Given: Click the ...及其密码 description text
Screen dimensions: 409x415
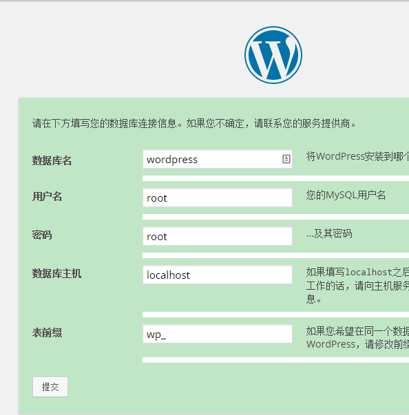Looking at the screenshot, I should pyautogui.click(x=329, y=234).
